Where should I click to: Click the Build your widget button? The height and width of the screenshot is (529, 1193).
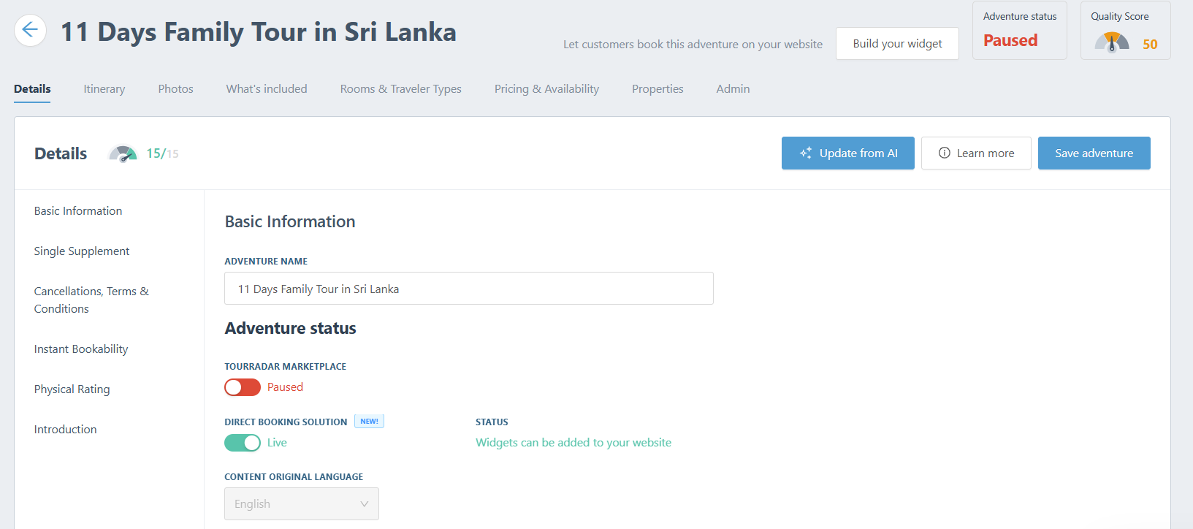point(897,44)
